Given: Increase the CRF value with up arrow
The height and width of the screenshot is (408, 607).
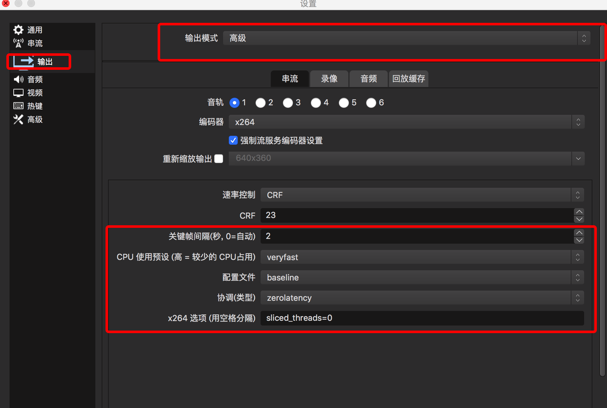Looking at the screenshot, I should 579,212.
